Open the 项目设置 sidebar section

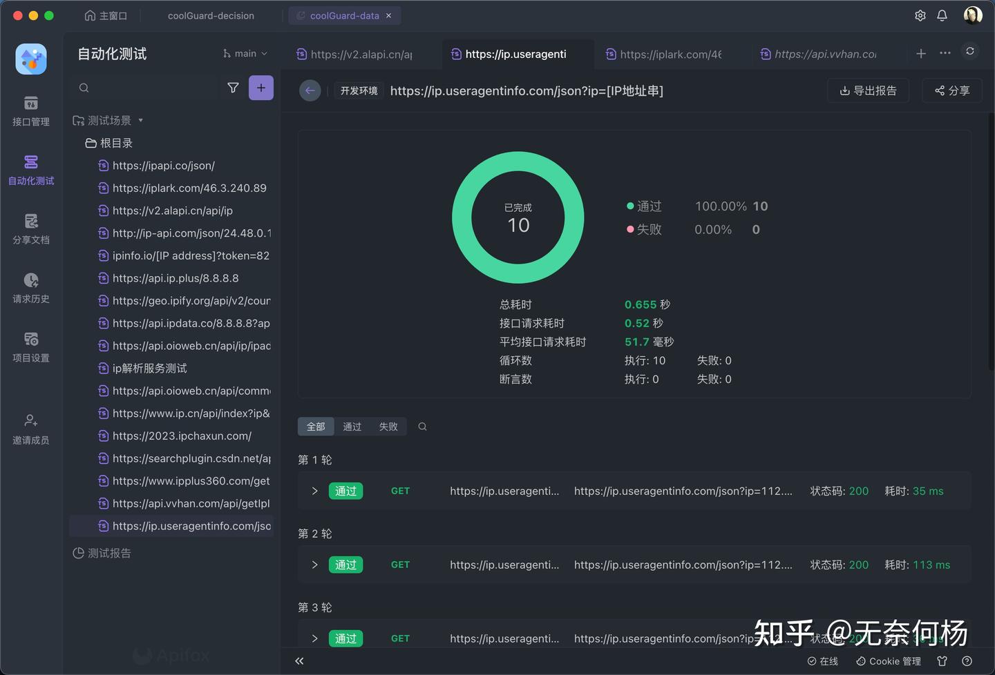point(31,347)
